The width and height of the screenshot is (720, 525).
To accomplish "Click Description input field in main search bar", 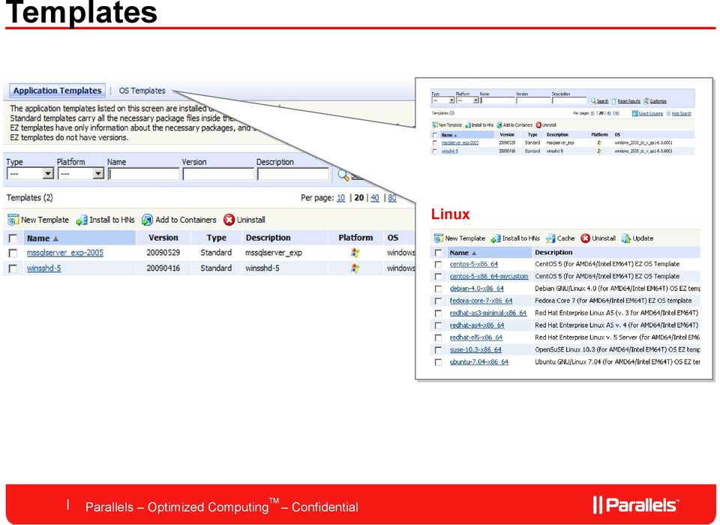I will 293,174.
